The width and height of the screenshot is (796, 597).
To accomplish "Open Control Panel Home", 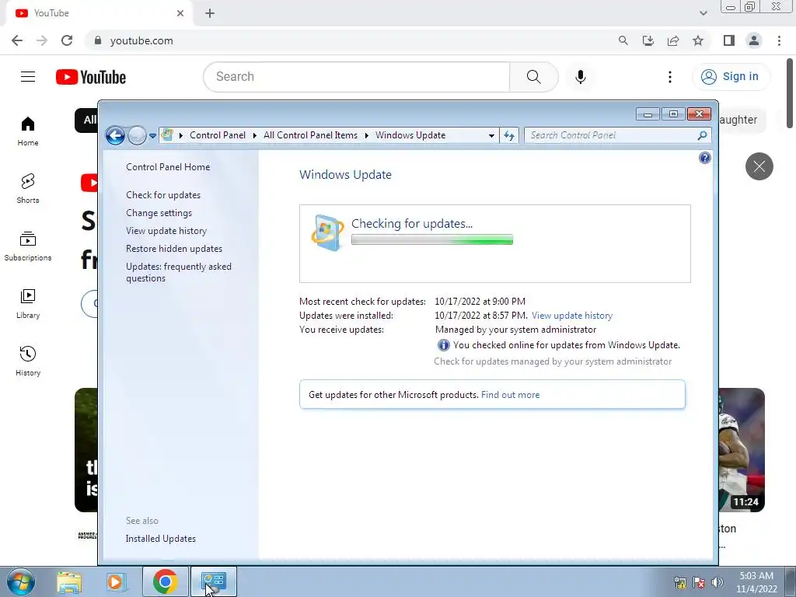I will pos(168,167).
